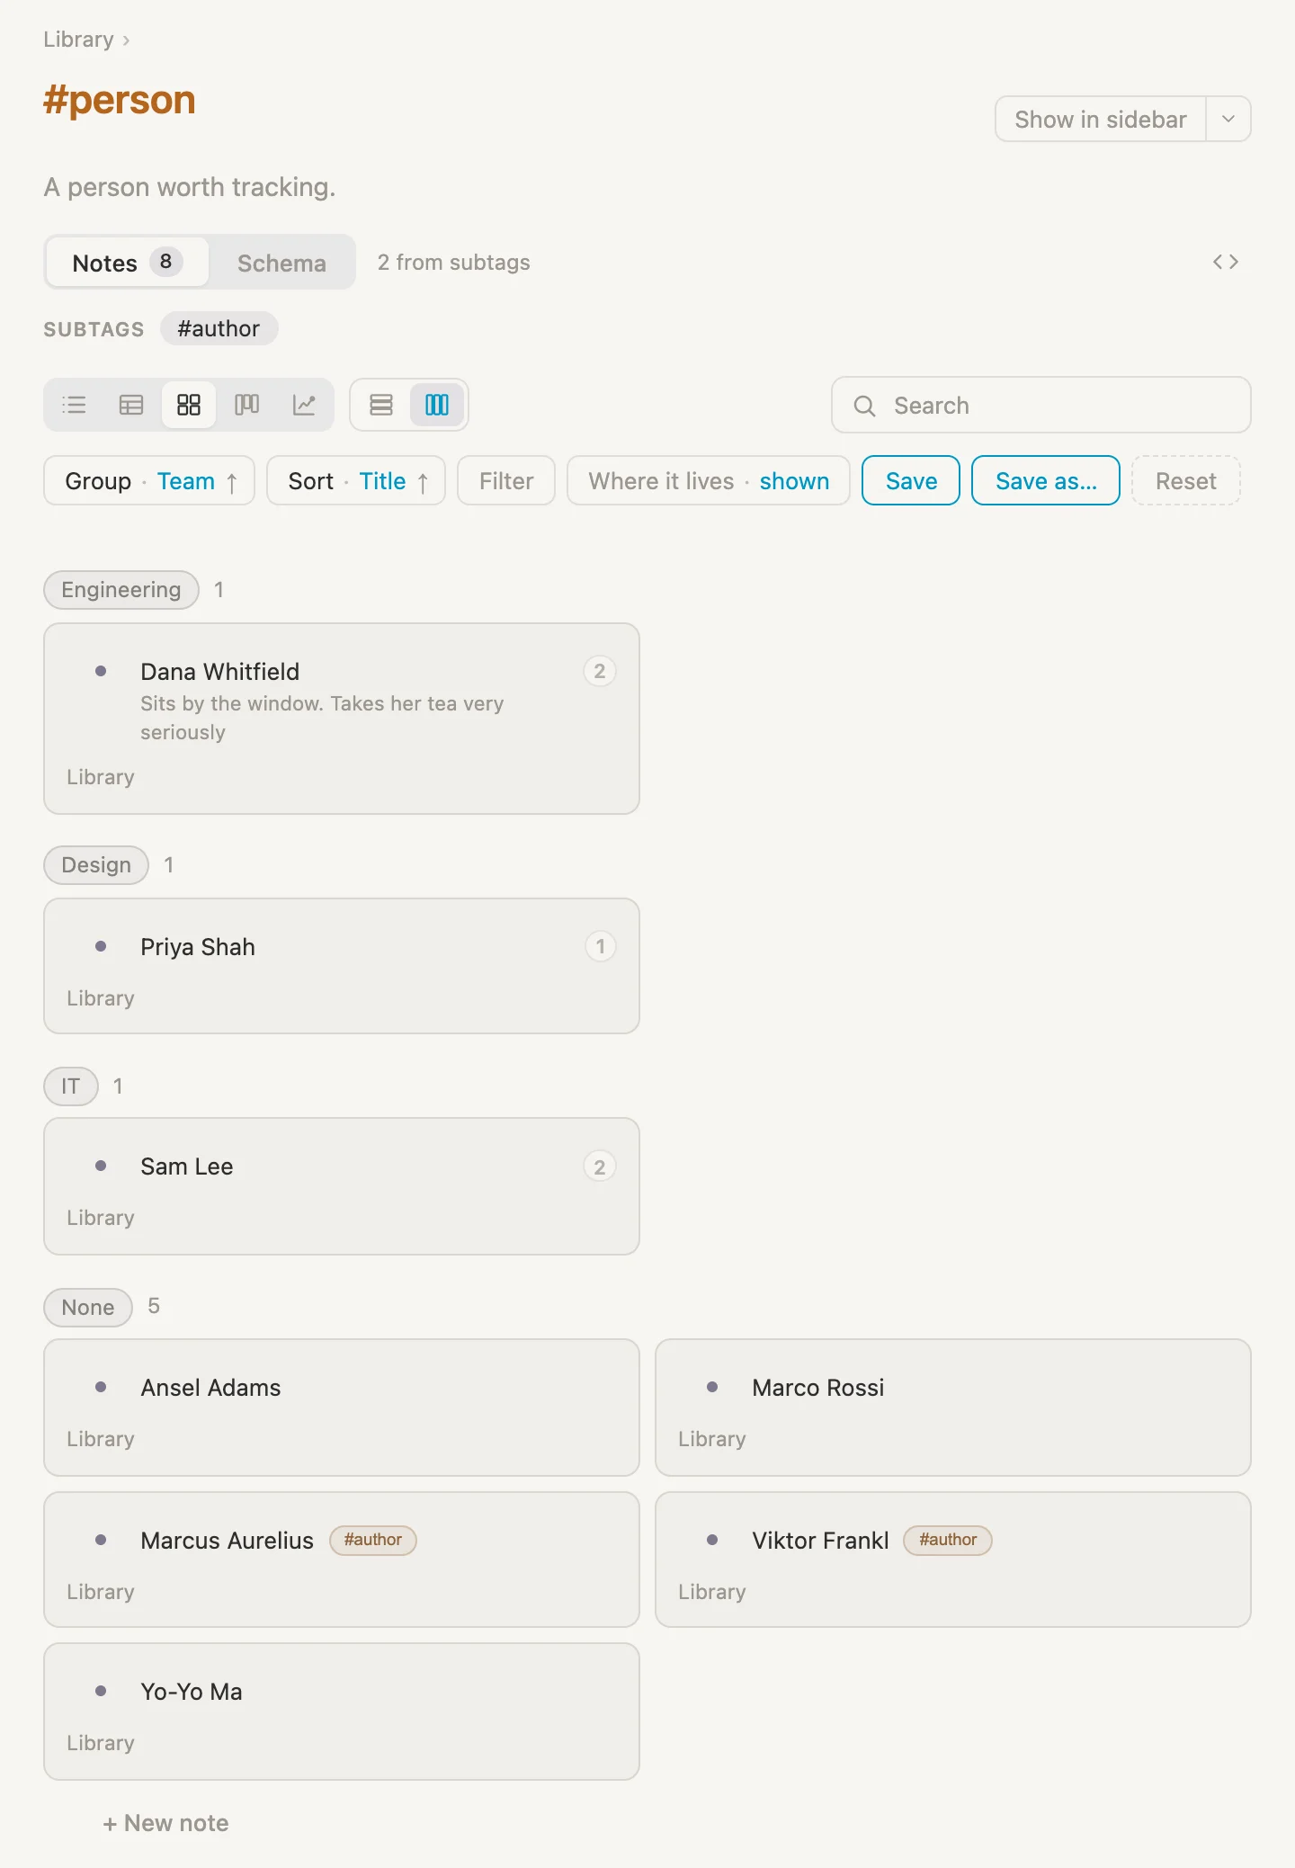Open the Show in sidebar dropdown arrow

(1228, 119)
